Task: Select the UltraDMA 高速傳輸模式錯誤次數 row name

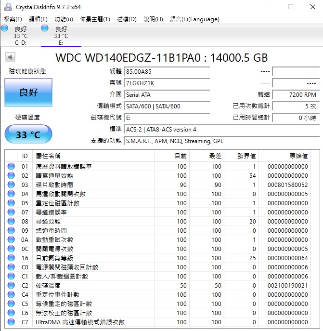Action: click(x=80, y=322)
